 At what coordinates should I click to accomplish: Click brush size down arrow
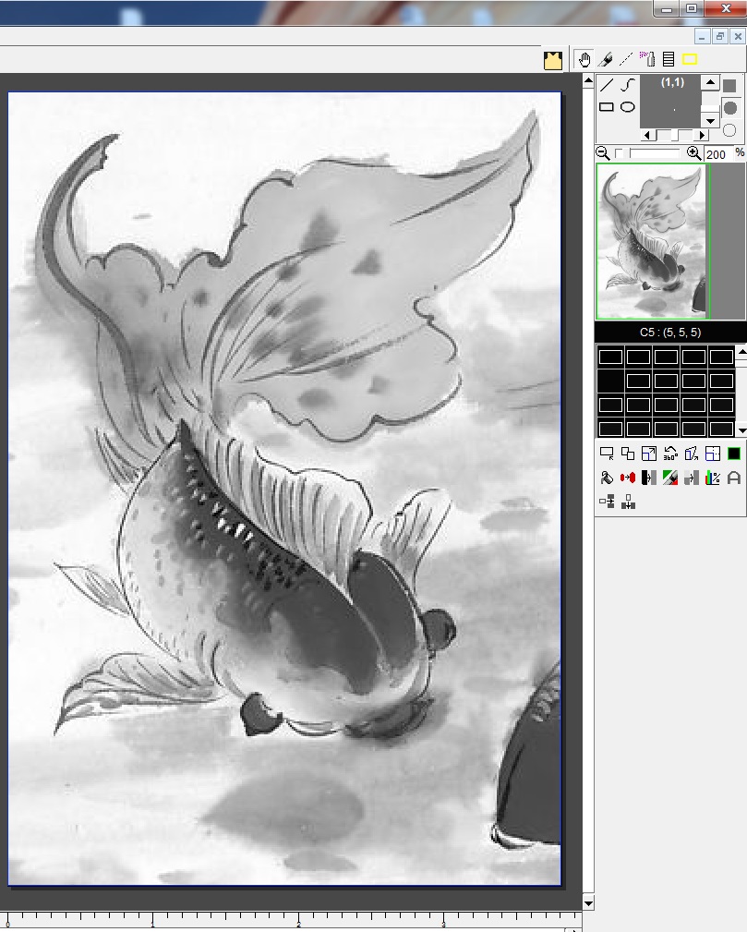point(709,120)
